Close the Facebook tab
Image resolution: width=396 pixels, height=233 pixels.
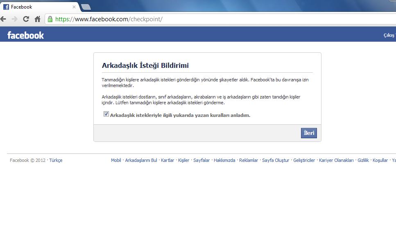[x=74, y=7]
